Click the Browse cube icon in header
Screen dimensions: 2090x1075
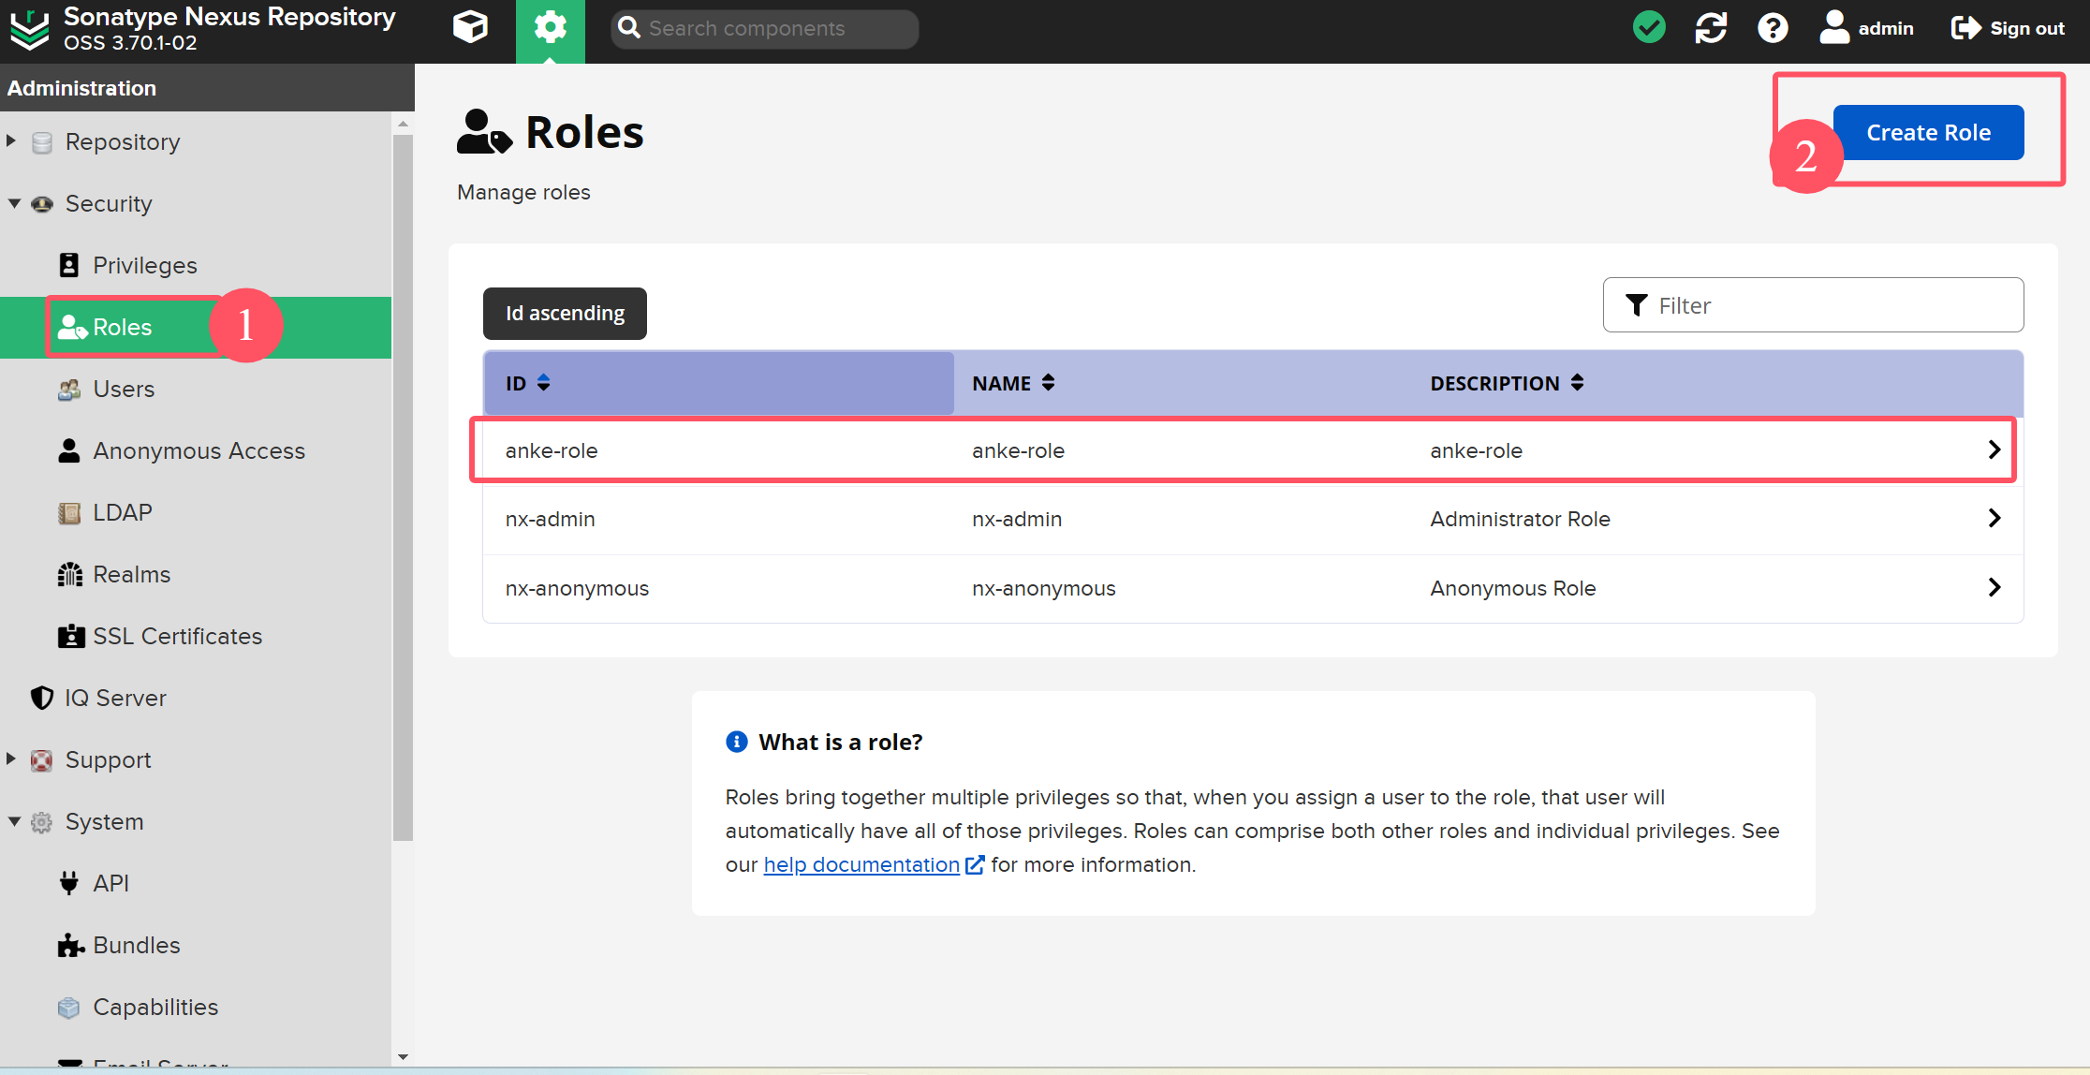click(x=470, y=28)
